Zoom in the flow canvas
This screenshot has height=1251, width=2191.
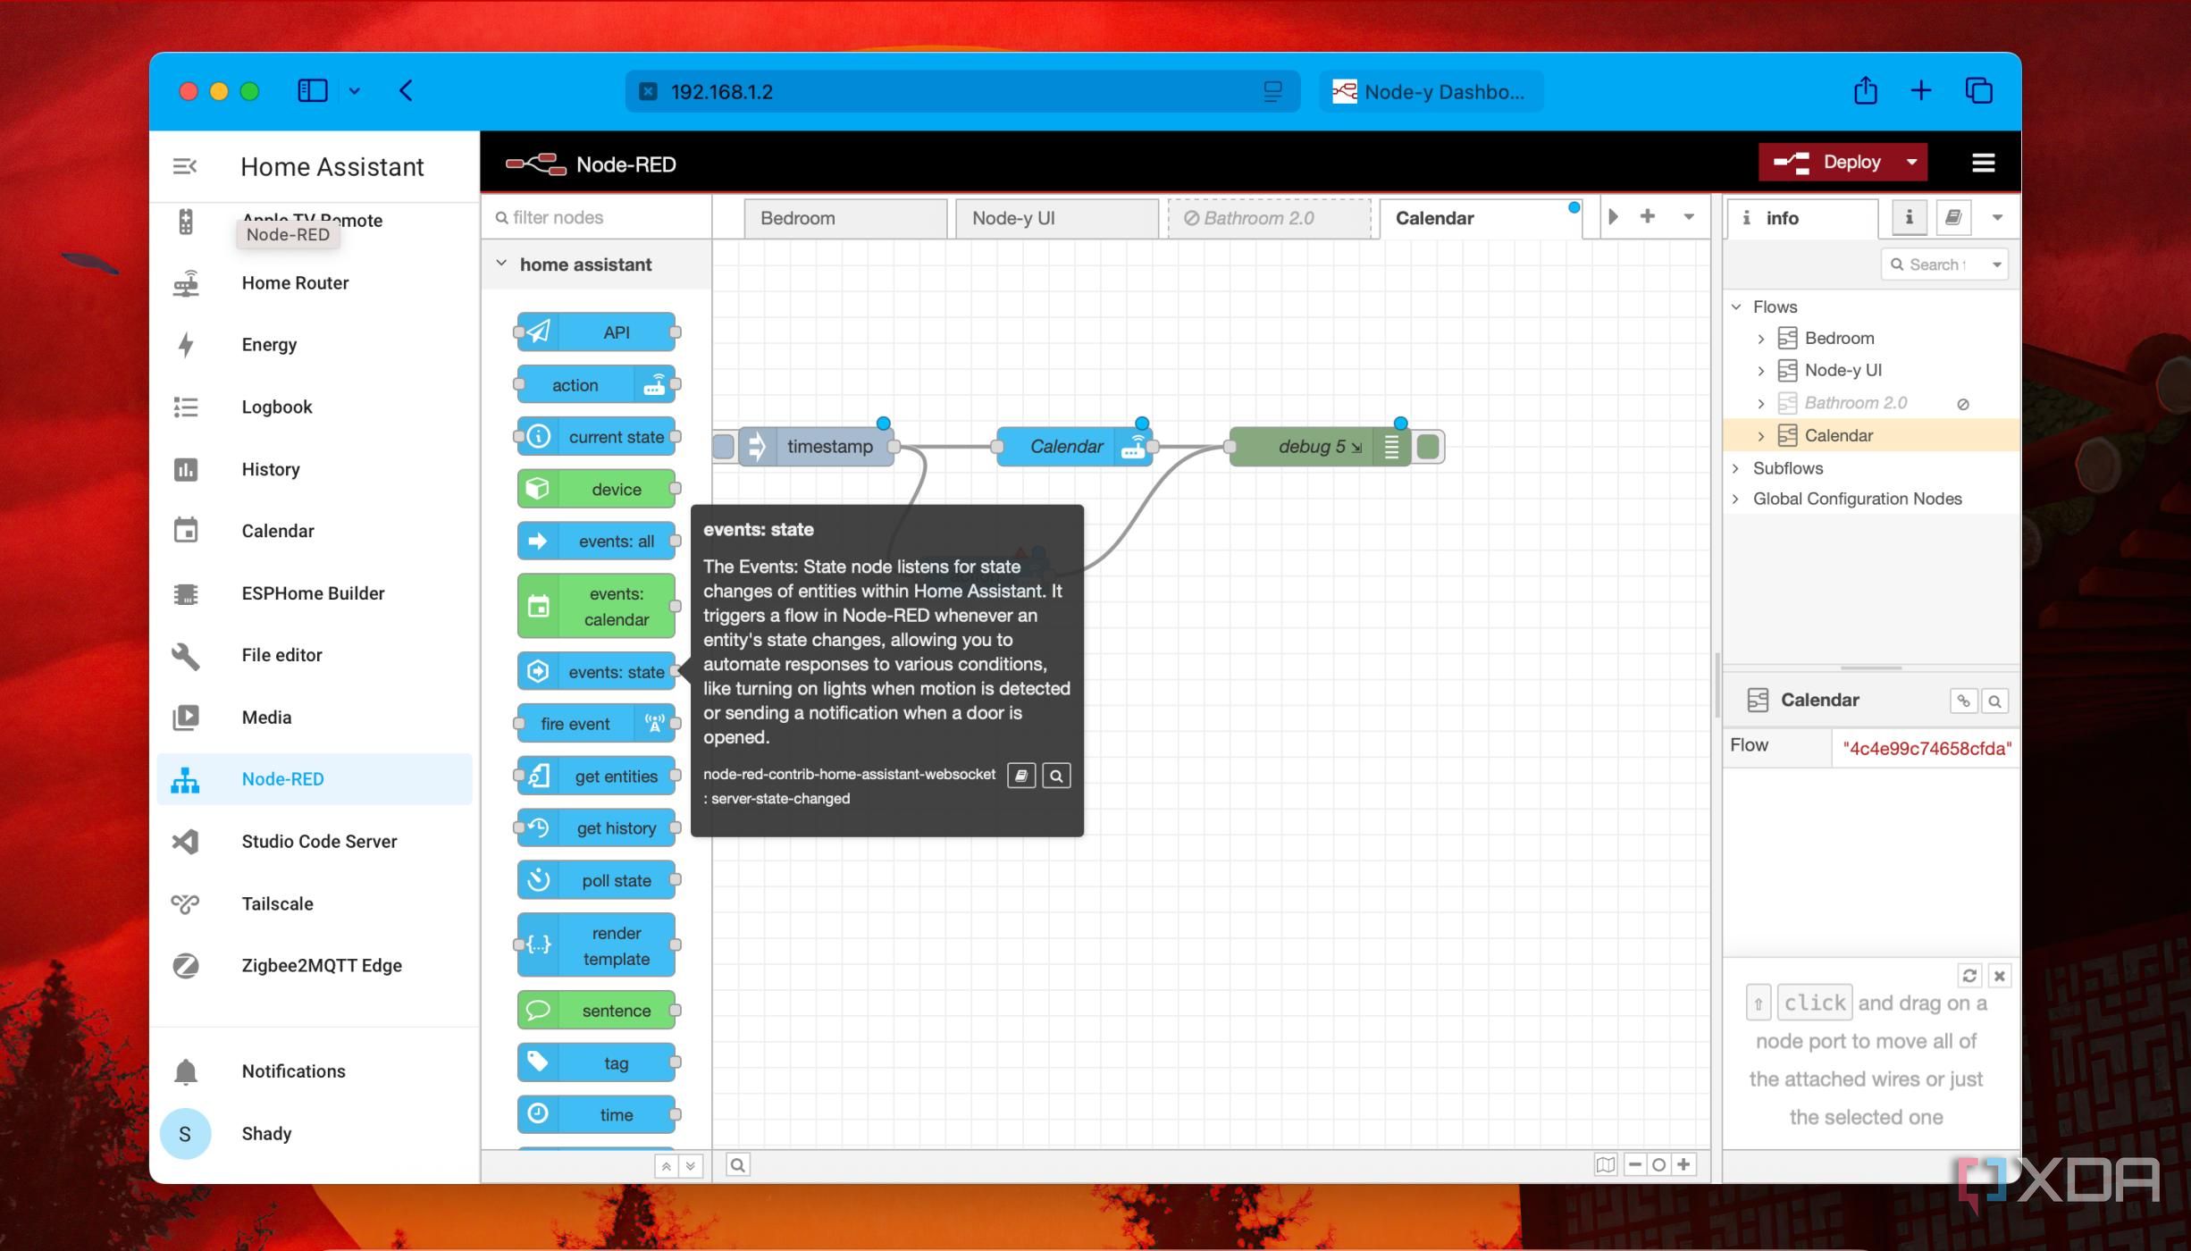pos(1683,1164)
